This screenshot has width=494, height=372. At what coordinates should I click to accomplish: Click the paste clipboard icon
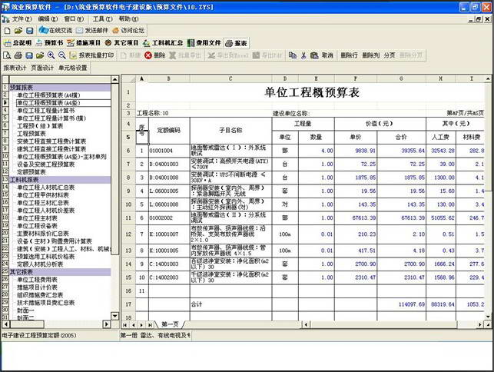click(x=314, y=55)
